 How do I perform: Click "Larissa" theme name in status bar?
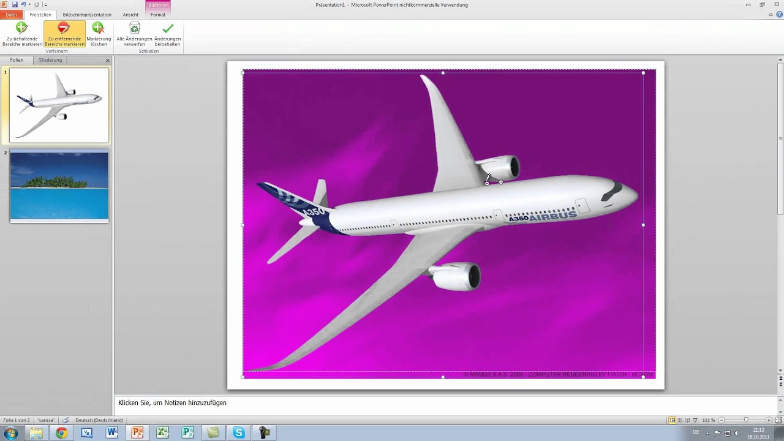point(46,420)
